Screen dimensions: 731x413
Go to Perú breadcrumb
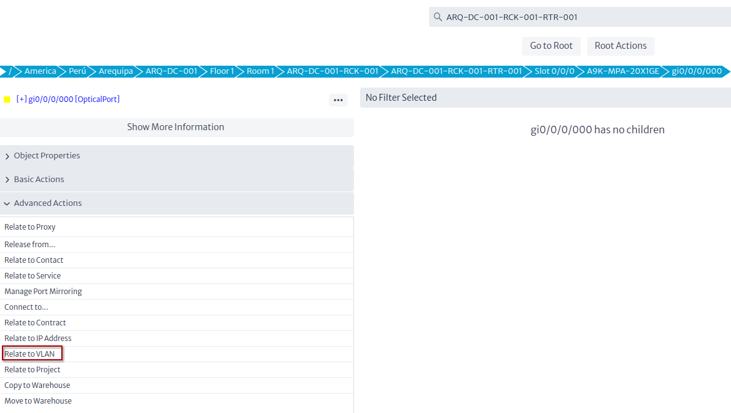click(x=78, y=71)
